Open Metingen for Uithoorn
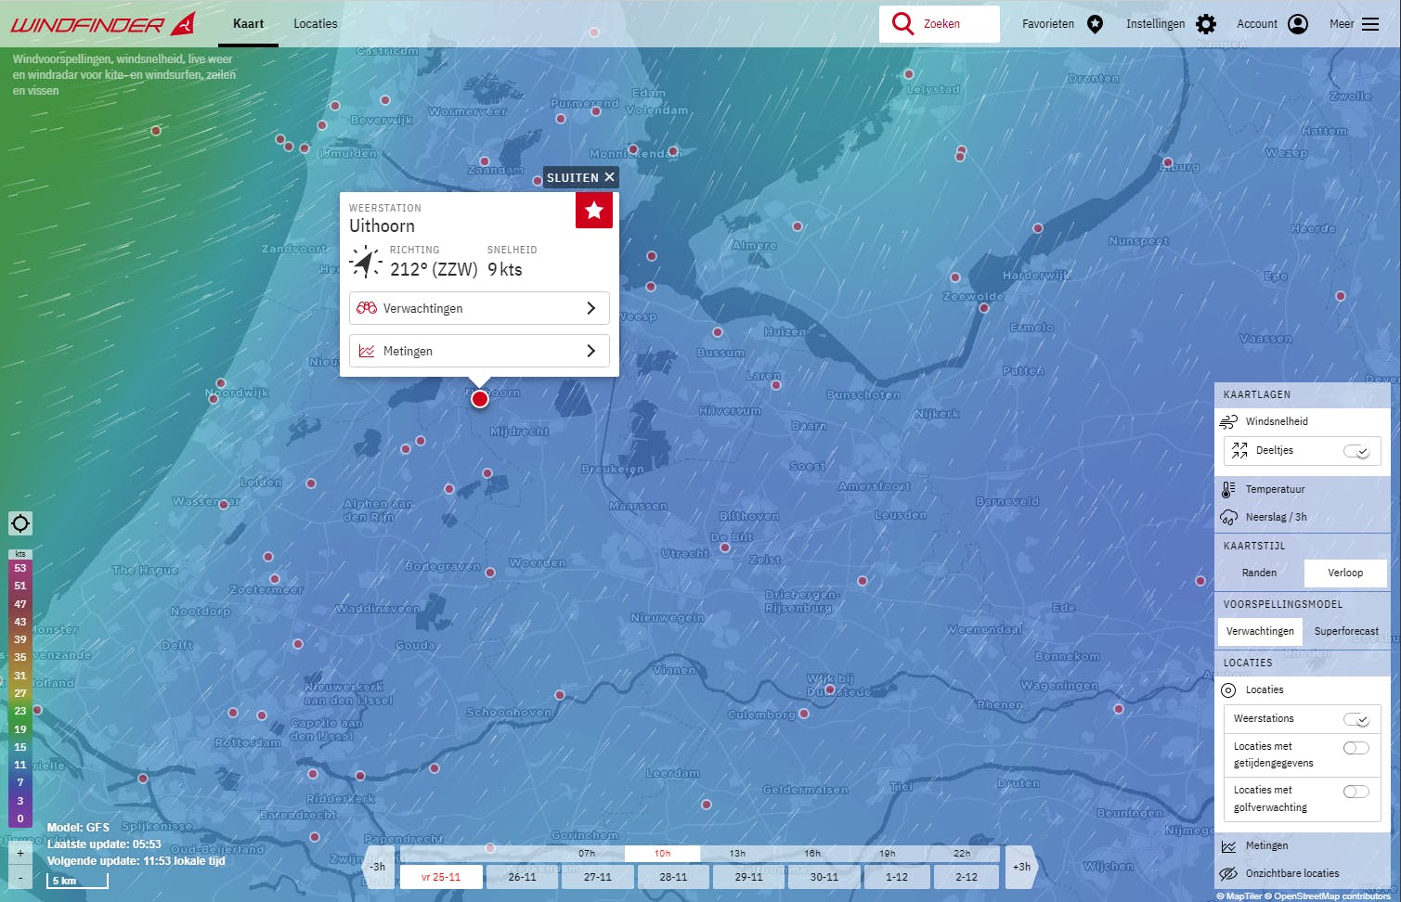The height and width of the screenshot is (902, 1401). pyautogui.click(x=479, y=351)
